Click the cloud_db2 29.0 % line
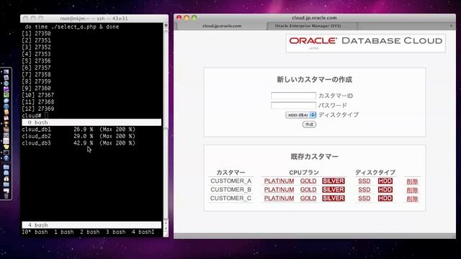This screenshot has width=461, height=259. click(79, 136)
